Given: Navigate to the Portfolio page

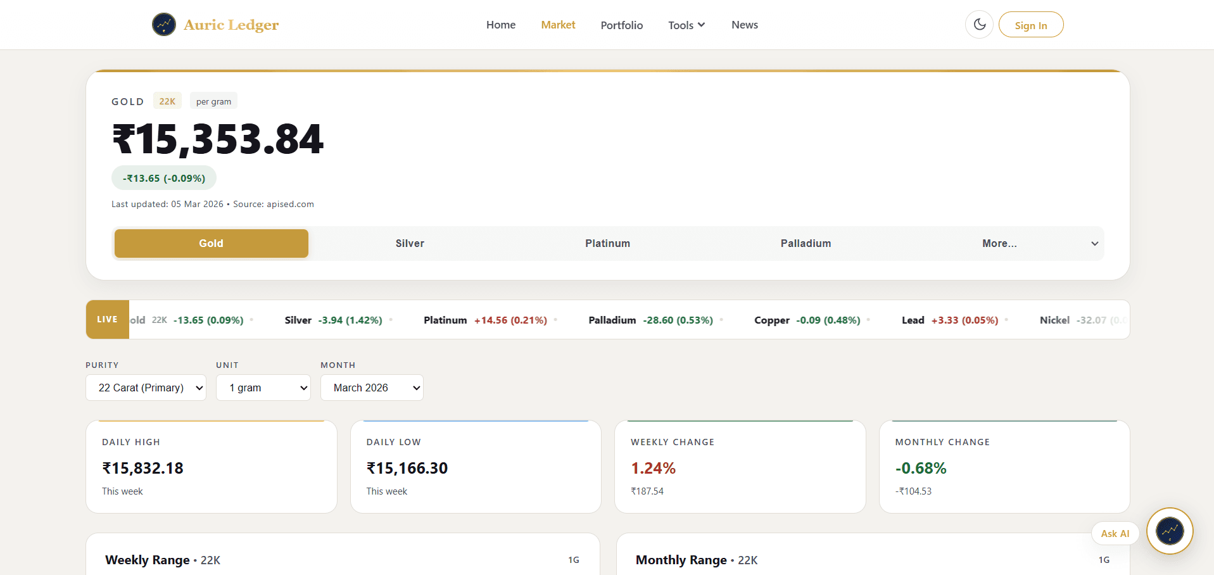Looking at the screenshot, I should click(x=621, y=25).
